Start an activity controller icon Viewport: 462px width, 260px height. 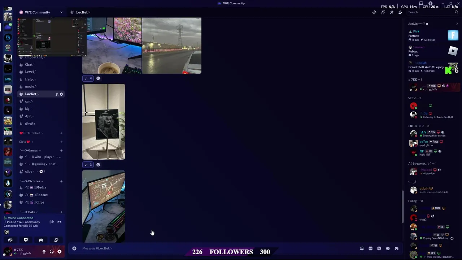(x=41, y=240)
